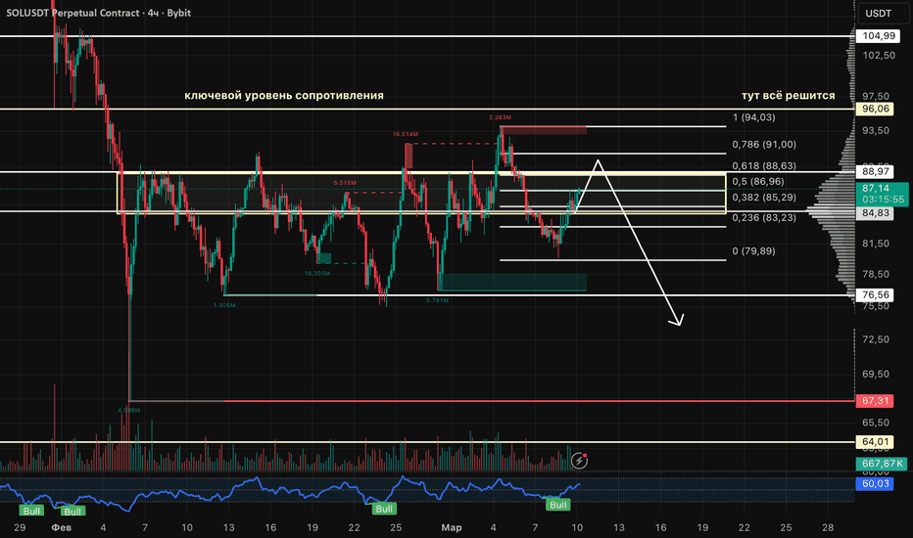This screenshot has height=538, width=913.
Task: Click the Bull signal under 29 date
Action: pos(31,511)
